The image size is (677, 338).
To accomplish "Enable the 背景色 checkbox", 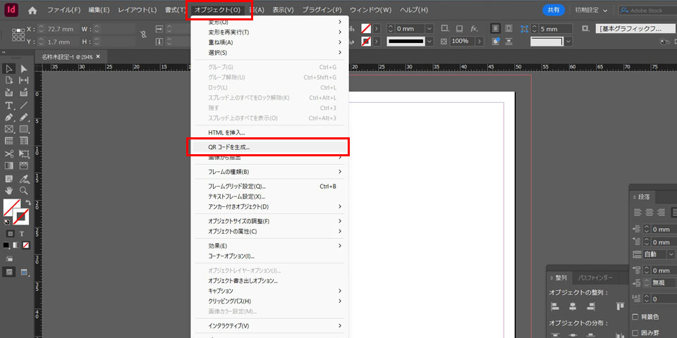I will 635,317.
